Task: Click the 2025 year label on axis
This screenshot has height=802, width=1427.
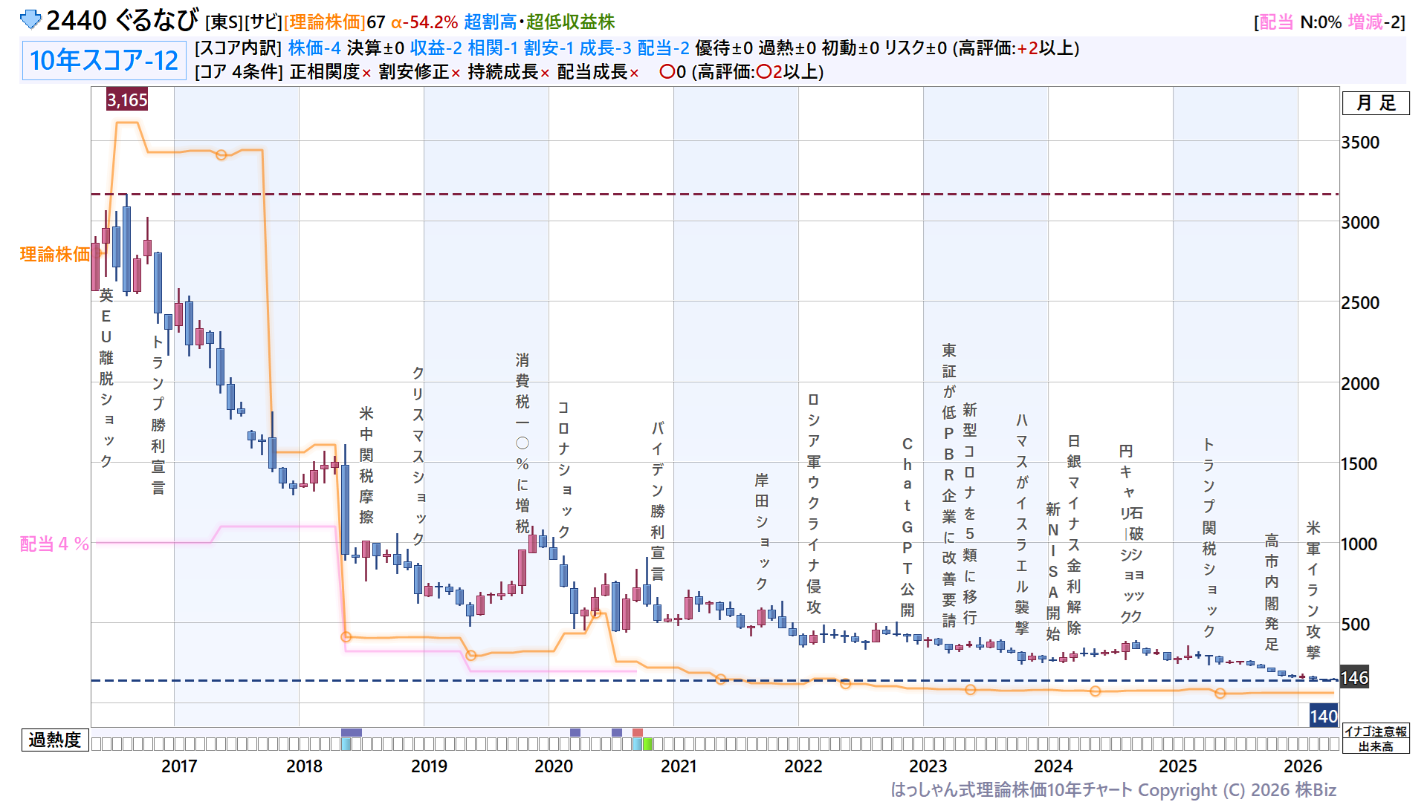Action: [x=1178, y=766]
